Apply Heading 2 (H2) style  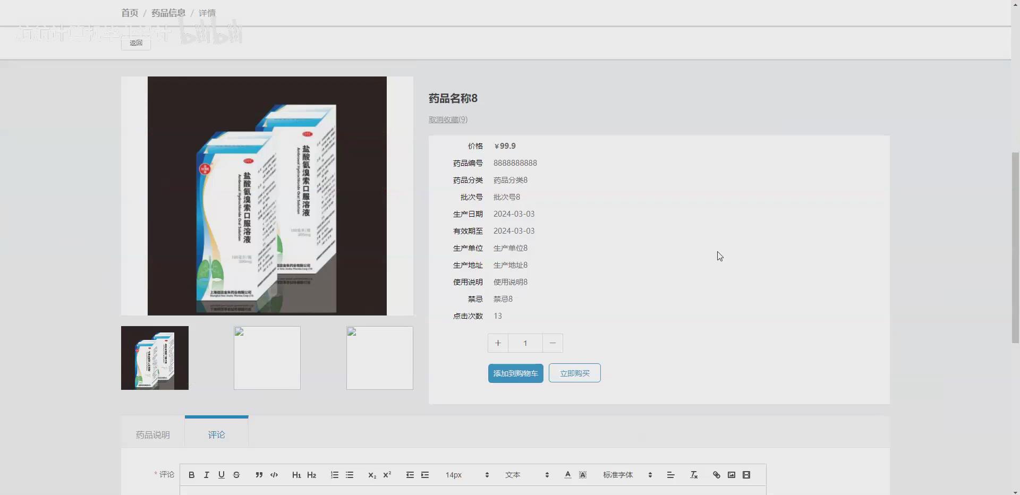pyautogui.click(x=312, y=475)
